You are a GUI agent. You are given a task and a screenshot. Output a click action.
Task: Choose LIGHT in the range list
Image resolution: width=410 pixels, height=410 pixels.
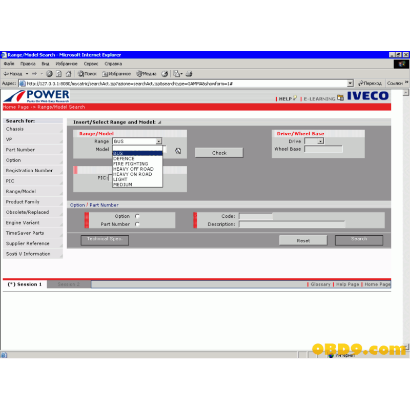(137, 180)
